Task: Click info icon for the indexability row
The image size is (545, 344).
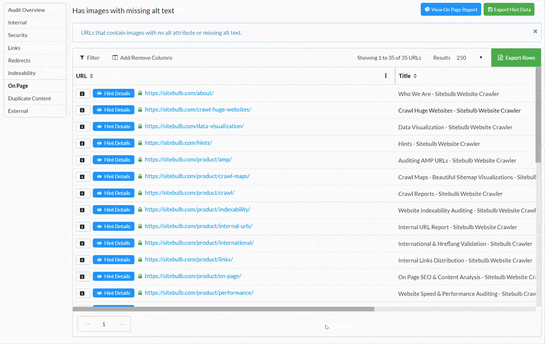Action: coord(83,210)
